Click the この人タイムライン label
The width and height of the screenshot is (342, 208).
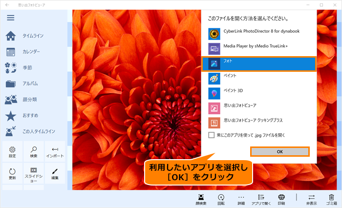39,131
